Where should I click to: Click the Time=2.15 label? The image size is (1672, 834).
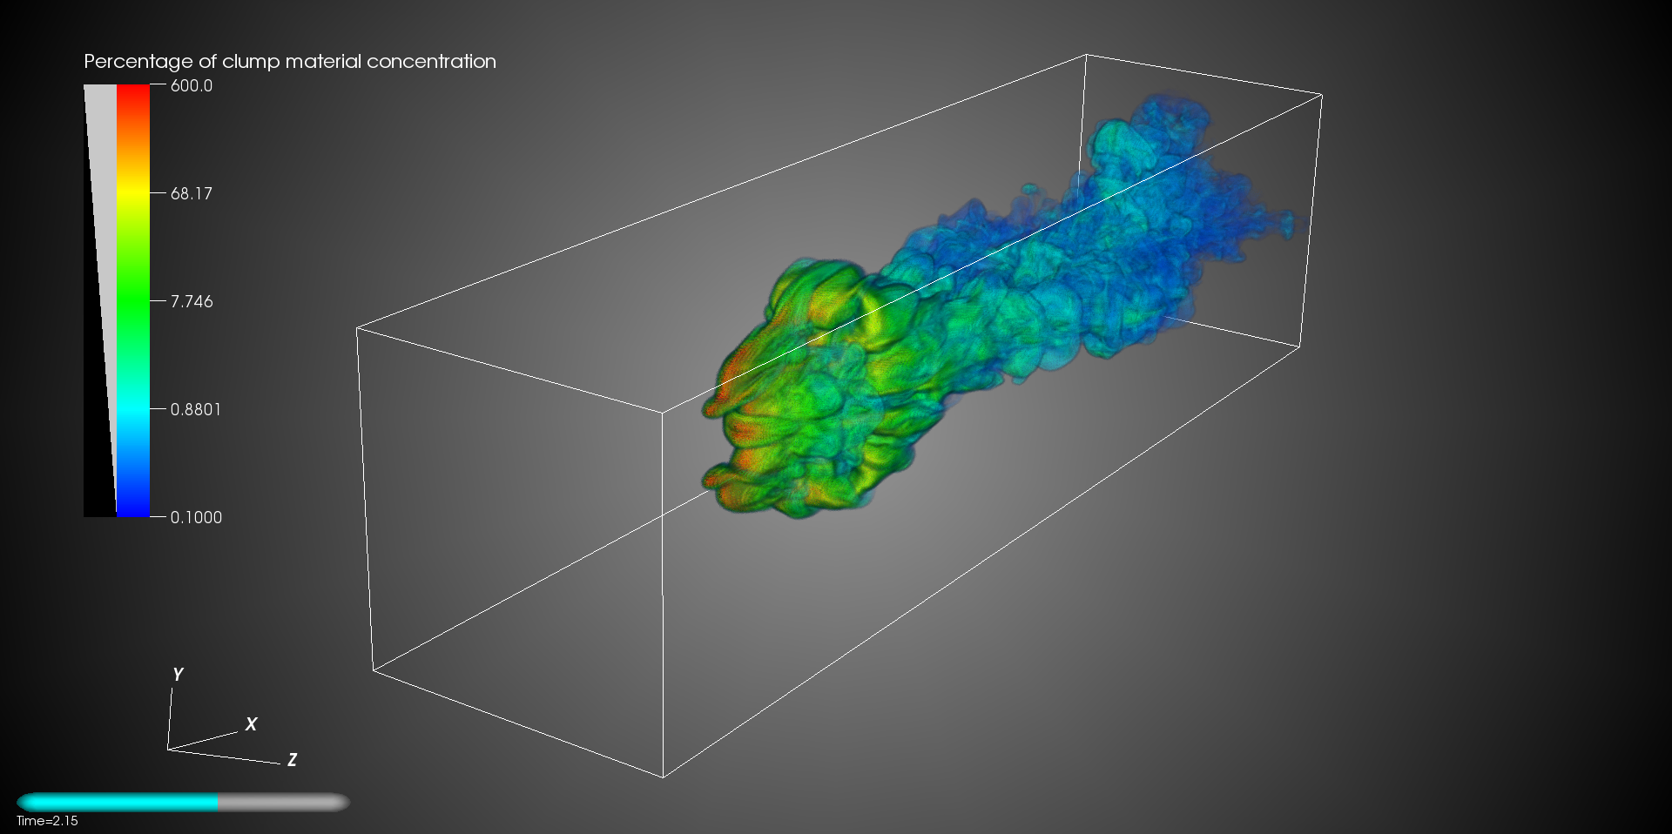coord(47,821)
